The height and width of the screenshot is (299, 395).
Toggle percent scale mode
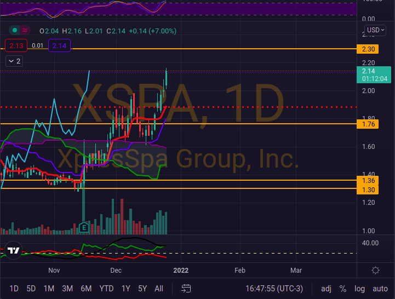[342, 289]
